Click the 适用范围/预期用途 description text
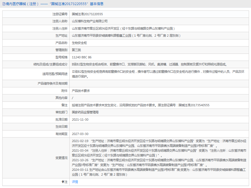The image size is (251, 188). coord(158,74)
